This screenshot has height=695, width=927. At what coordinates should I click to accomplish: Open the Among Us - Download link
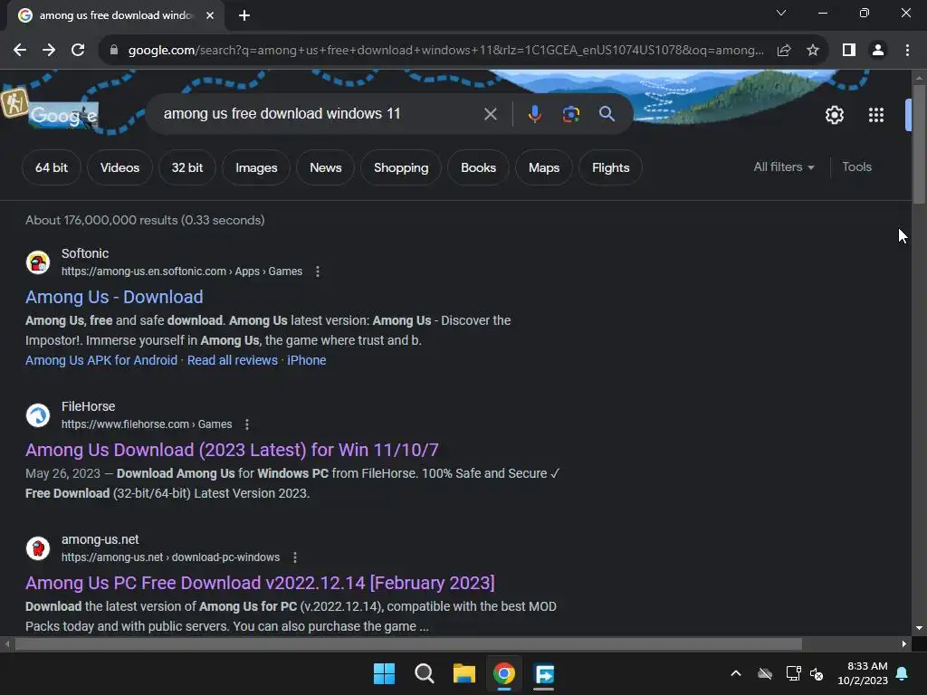coord(114,297)
